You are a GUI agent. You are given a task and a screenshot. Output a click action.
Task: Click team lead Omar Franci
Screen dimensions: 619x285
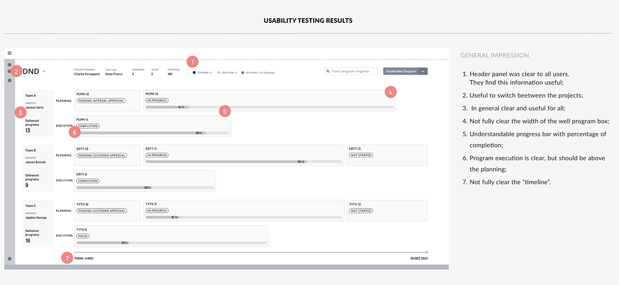114,74
